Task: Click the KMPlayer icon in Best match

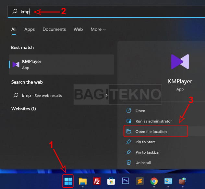Action: click(16, 65)
